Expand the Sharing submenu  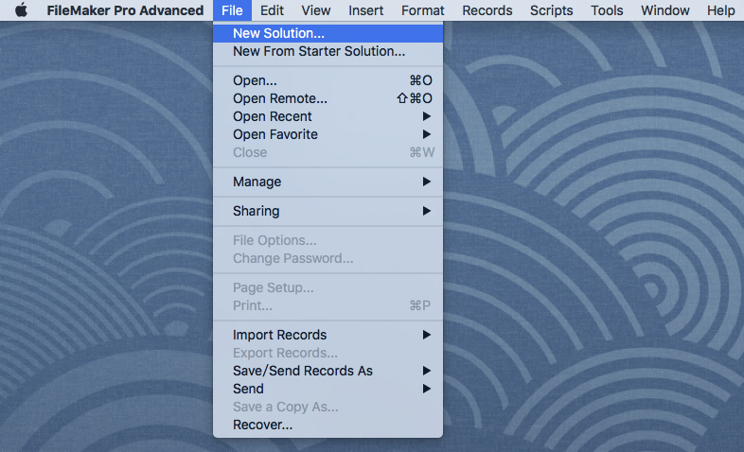[328, 211]
